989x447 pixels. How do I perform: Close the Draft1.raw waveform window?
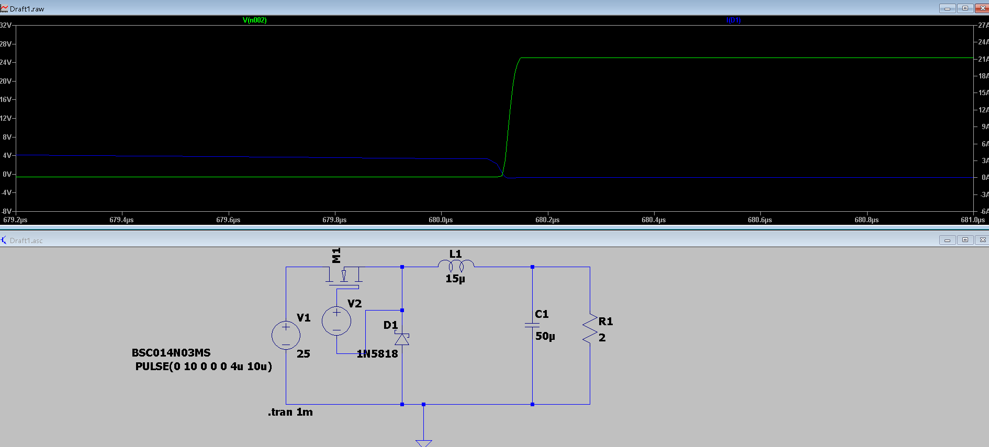tap(982, 8)
